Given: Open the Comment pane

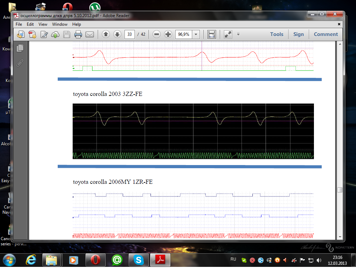Looking at the screenshot, I should [325, 34].
